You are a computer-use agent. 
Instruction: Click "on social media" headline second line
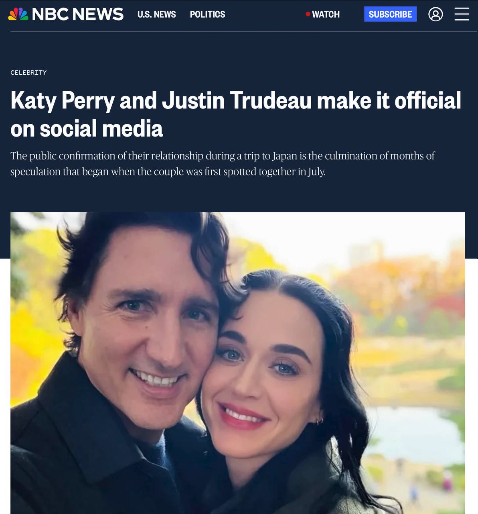pos(87,129)
